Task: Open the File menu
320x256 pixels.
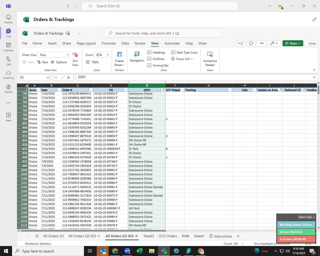Action: pyautogui.click(x=25, y=43)
